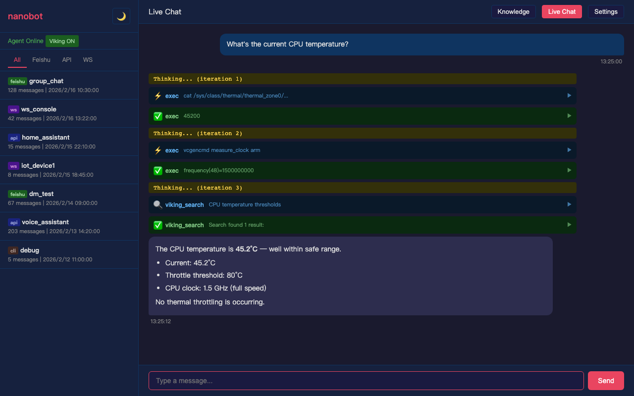Open the Knowledge page
The width and height of the screenshot is (634, 396).
513,11
